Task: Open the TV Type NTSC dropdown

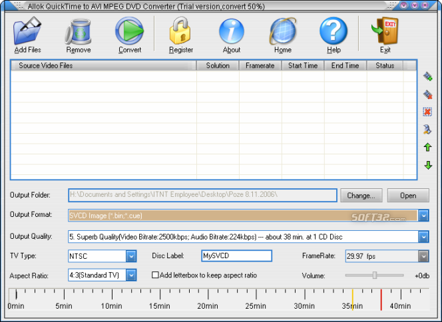Action: (x=131, y=256)
